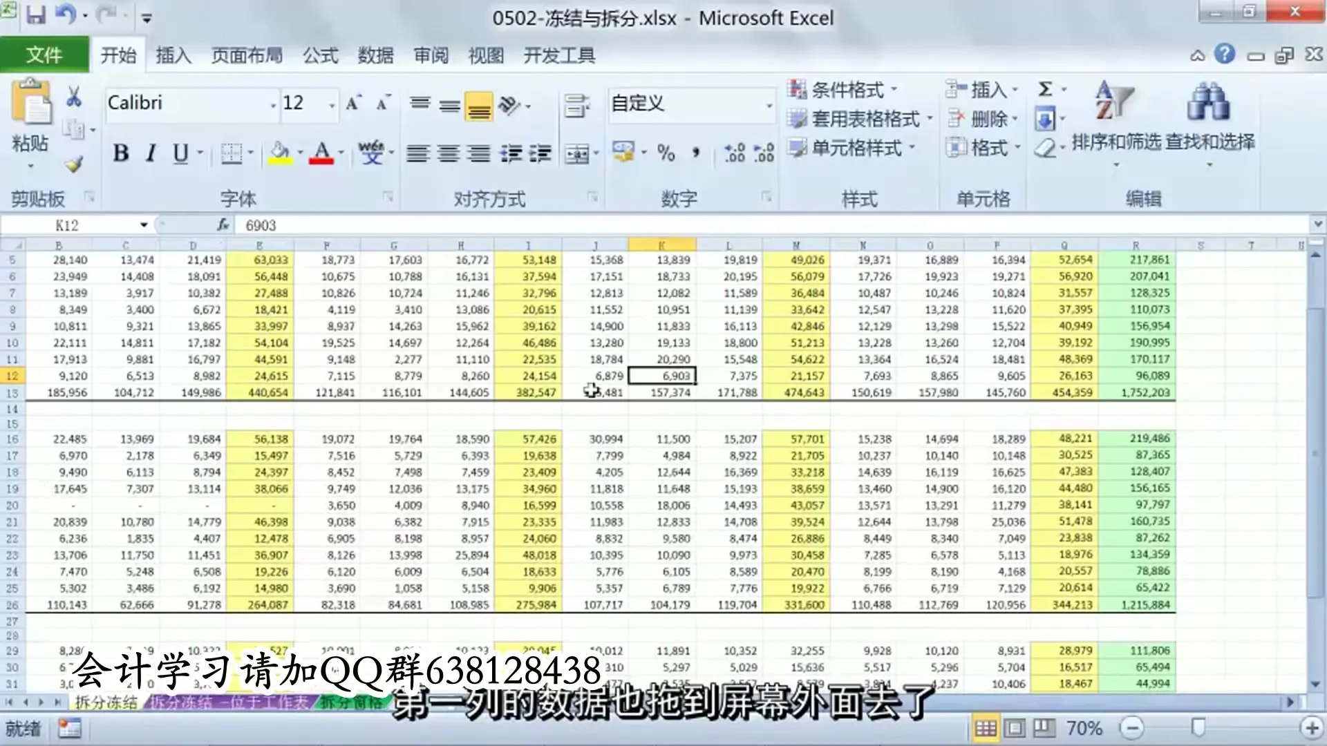Image resolution: width=1327 pixels, height=746 pixels.
Task: Switch to the 视图 ribbon tab
Action: click(x=486, y=55)
